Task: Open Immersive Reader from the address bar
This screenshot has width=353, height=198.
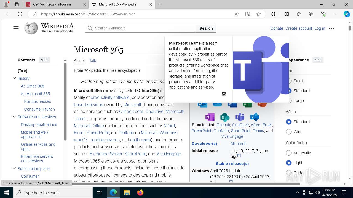Action: [x=248, y=14]
